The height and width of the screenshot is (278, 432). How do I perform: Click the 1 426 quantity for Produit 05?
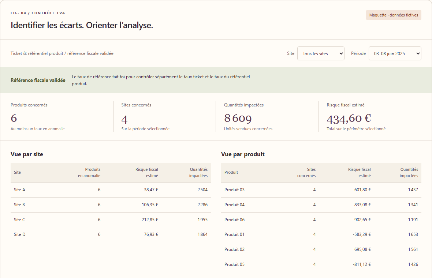[x=413, y=264]
